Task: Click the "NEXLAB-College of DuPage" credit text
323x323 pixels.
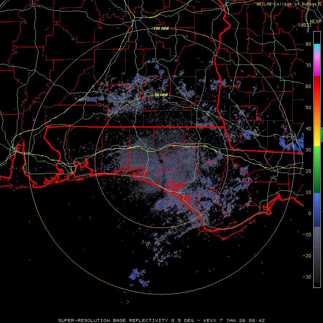Action: coord(286,4)
